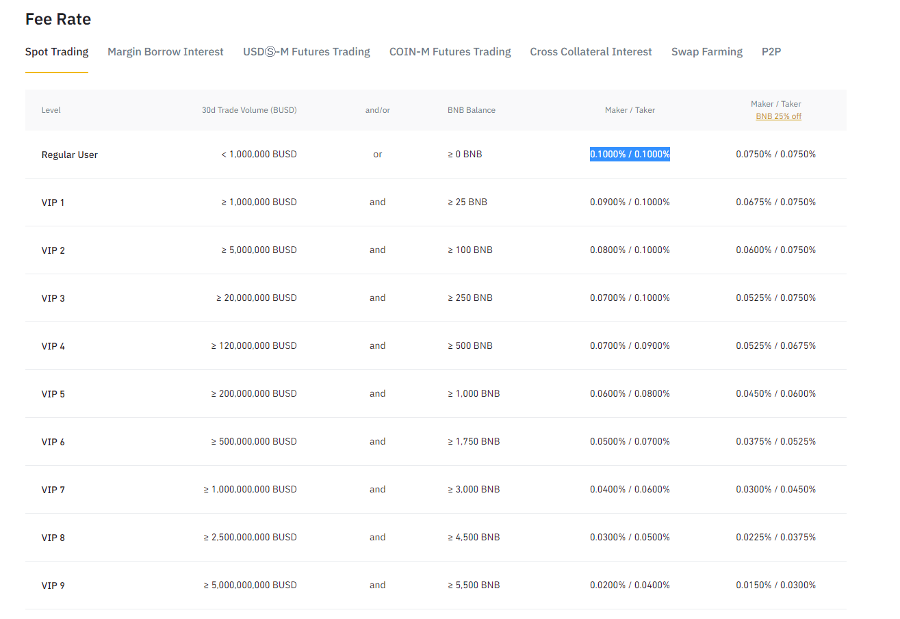Screen dimensions: 900x619
Task: Click the "≥ 5,000,000,000 BUSD" volume value
Action: click(250, 585)
